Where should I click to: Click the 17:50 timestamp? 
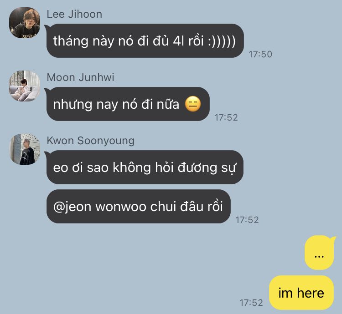pyautogui.click(x=260, y=54)
